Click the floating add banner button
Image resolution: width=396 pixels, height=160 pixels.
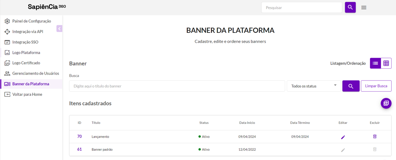point(386,103)
